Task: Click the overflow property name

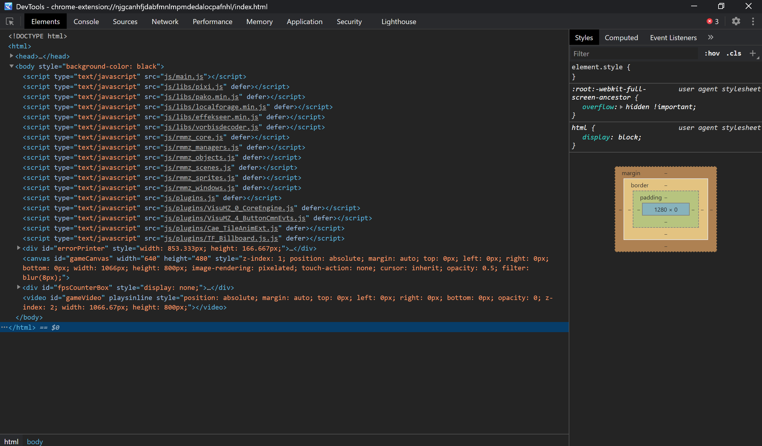Action: point(598,107)
